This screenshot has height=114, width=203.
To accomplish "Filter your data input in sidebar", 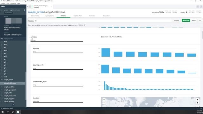I will [x=14, y=39].
